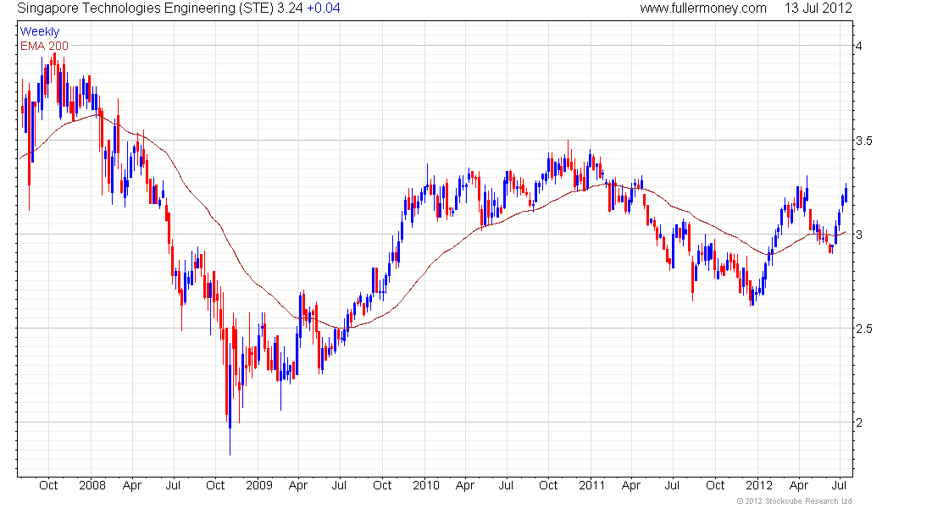The height and width of the screenshot is (508, 932).
Task: Click the '2008' x-axis label
Action: [92, 485]
